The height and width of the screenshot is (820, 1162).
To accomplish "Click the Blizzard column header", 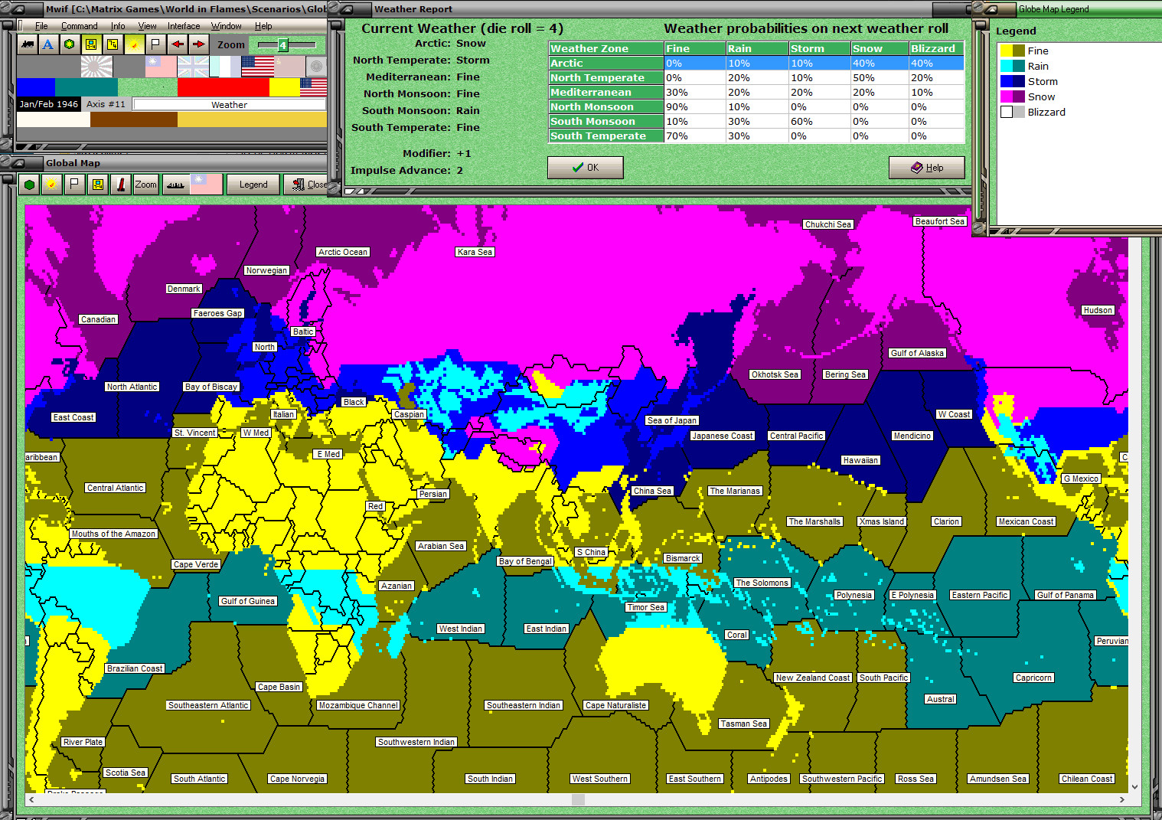I will pos(937,48).
